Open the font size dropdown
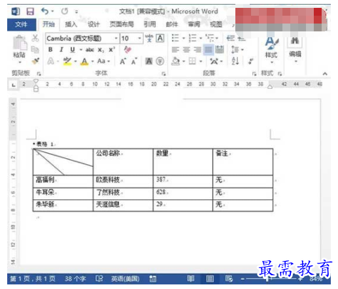This screenshot has height=289, width=338. click(139, 39)
